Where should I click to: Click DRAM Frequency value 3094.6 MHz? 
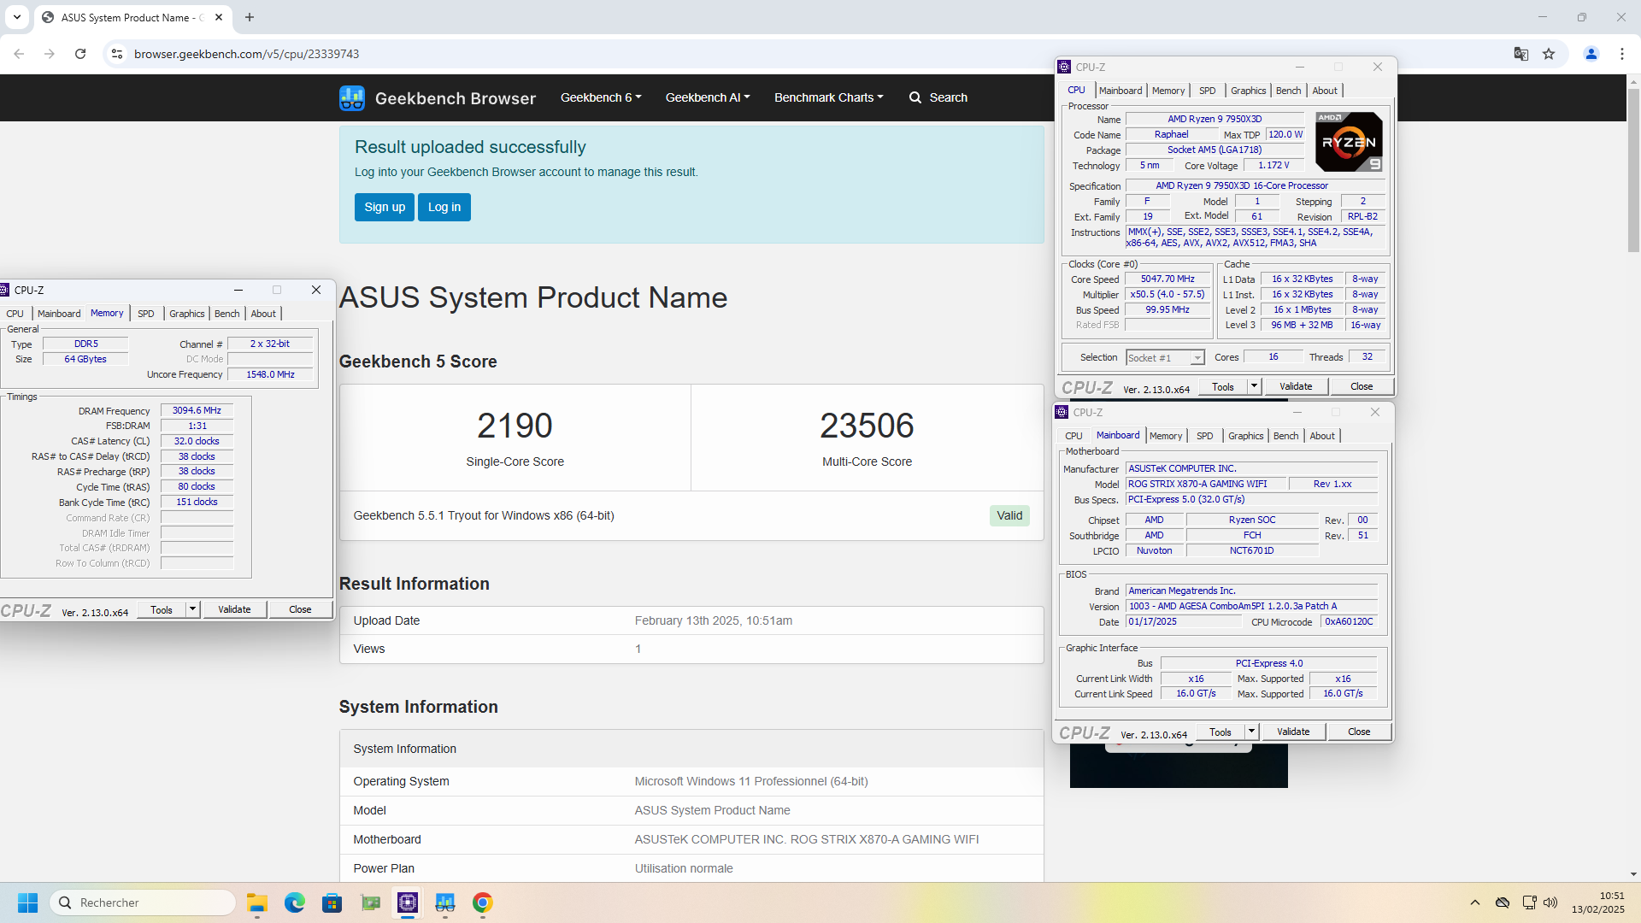pyautogui.click(x=197, y=410)
